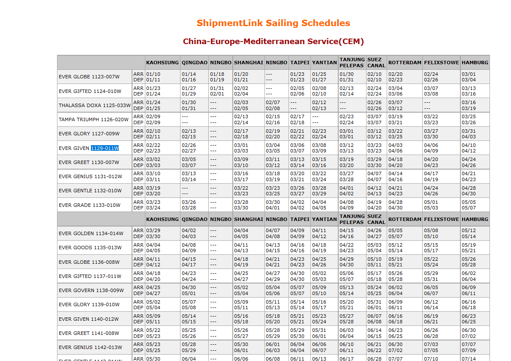Viewport: 511px width, 361px height.
Task: Click HAMBURG header in the top table
Action: pyautogui.click(x=475, y=63)
